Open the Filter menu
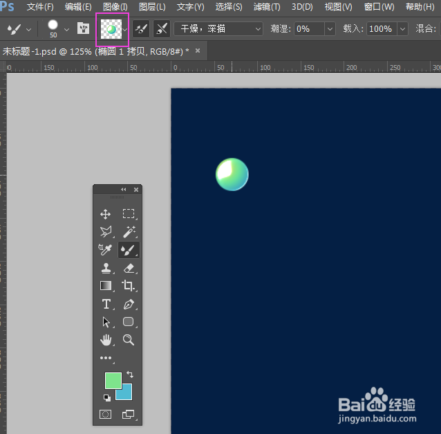This screenshot has width=441, height=434. click(267, 7)
